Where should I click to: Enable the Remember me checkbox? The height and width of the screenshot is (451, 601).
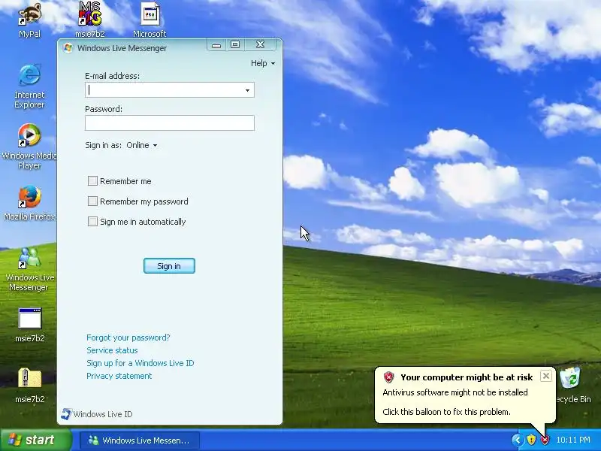tap(92, 181)
